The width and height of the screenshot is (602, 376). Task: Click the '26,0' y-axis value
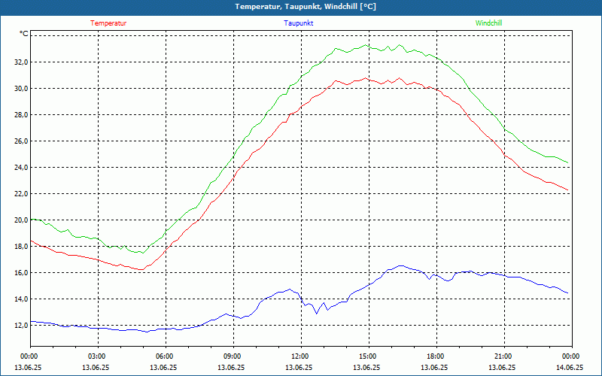(22, 141)
